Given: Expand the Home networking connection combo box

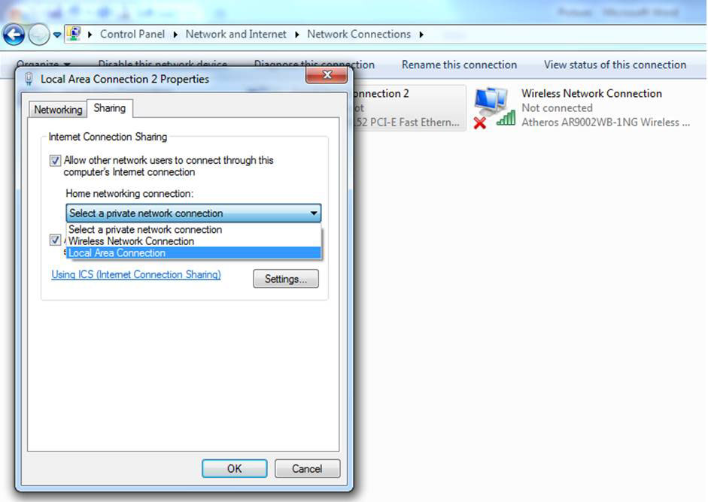Looking at the screenshot, I should 193,213.
